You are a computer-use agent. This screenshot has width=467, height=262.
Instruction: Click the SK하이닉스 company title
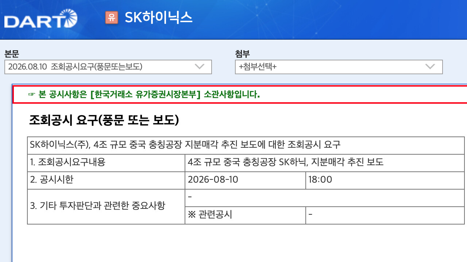(158, 17)
